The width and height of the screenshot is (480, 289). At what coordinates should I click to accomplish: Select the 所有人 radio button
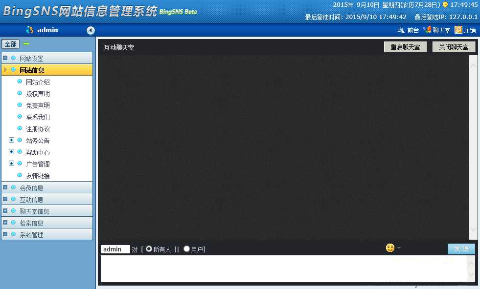pos(149,249)
